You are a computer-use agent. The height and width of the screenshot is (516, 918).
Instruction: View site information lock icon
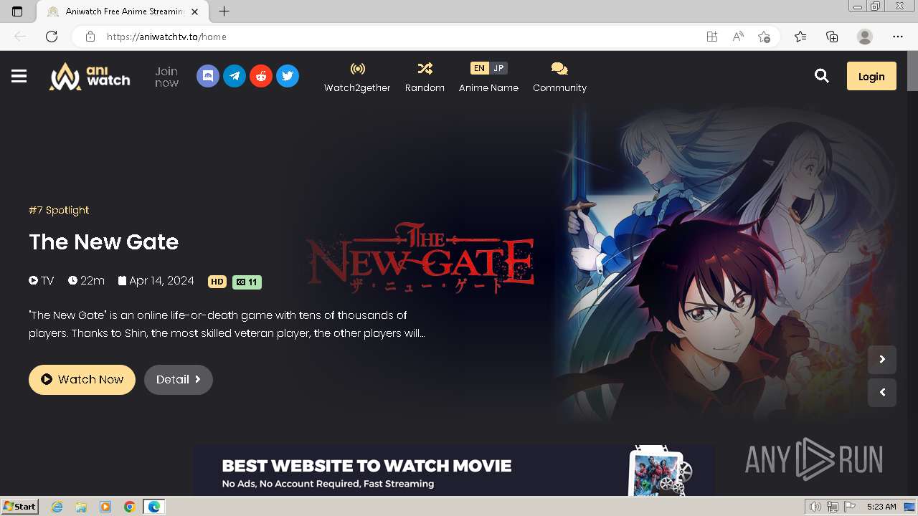click(x=90, y=37)
